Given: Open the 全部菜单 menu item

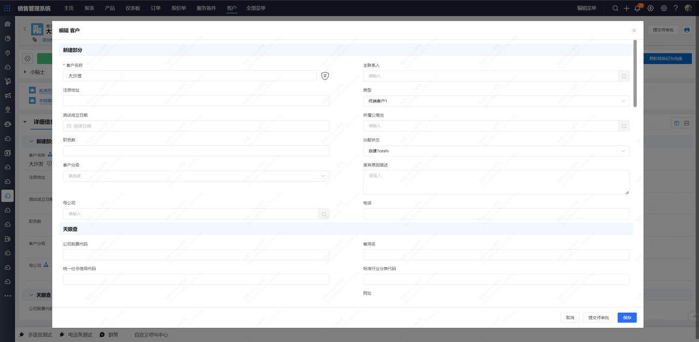Looking at the screenshot, I should [x=256, y=8].
